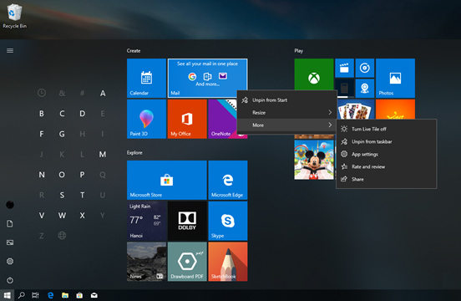This screenshot has width=461, height=301.
Task: Open the Camera small tile
Action: [x=365, y=89]
